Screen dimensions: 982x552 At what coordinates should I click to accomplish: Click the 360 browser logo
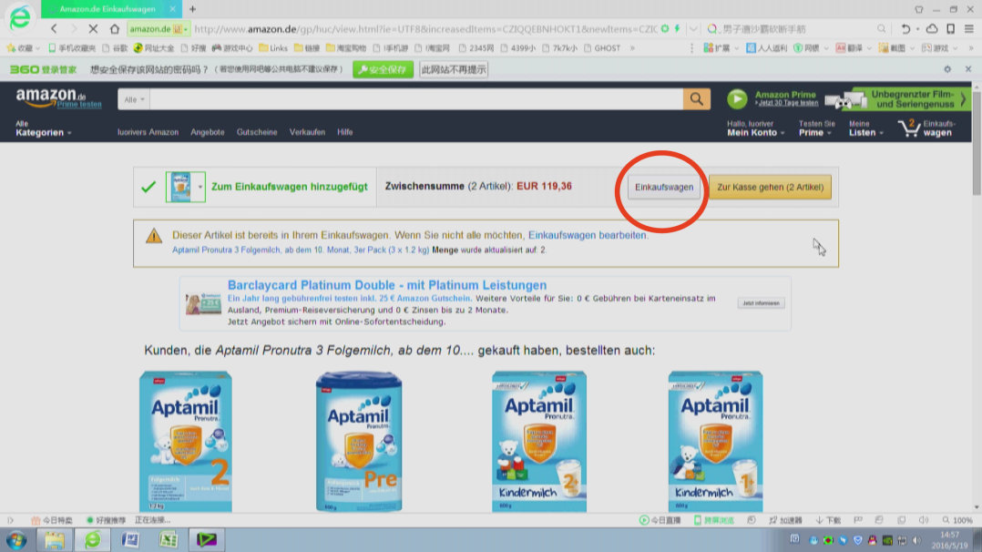coord(20,17)
